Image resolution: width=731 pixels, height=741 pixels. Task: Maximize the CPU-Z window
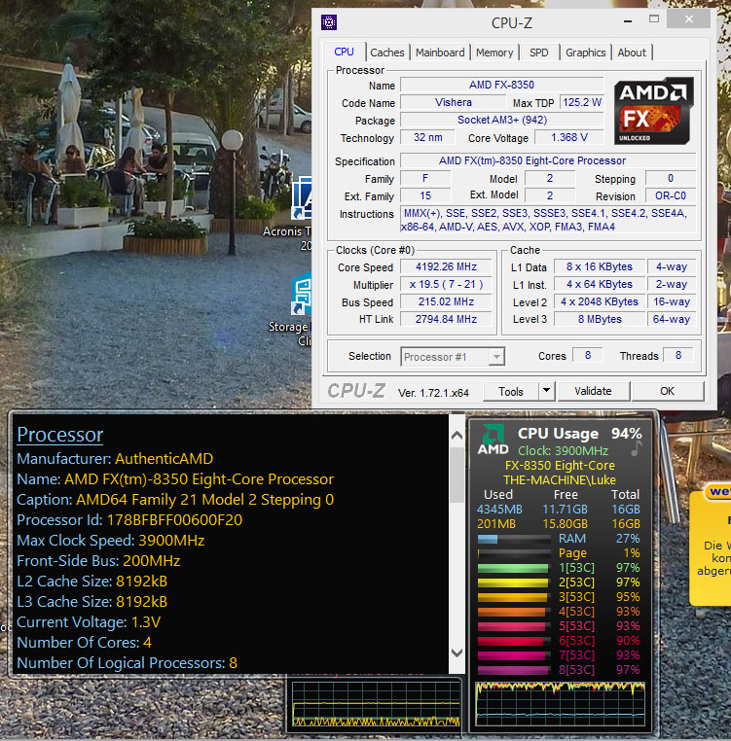(654, 18)
